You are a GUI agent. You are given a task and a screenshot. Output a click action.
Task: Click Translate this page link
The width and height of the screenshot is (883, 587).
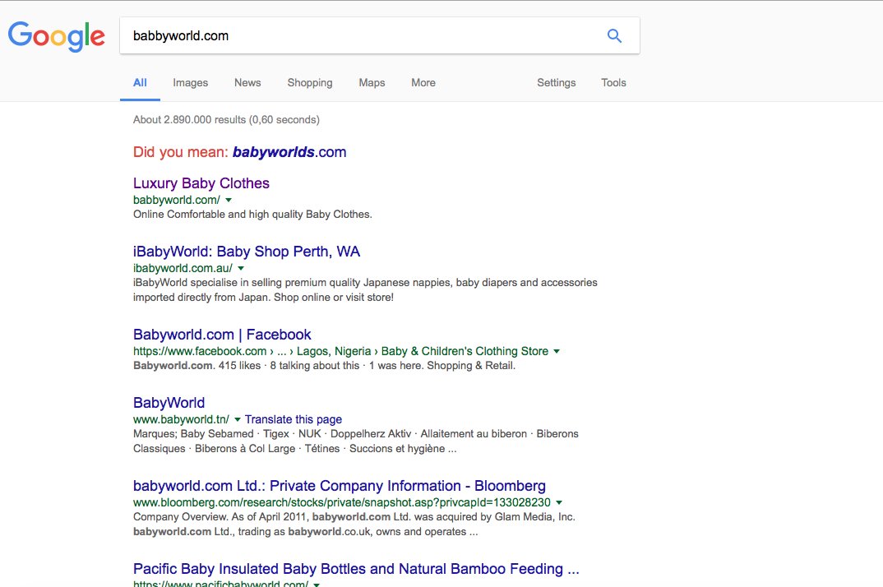tap(294, 419)
